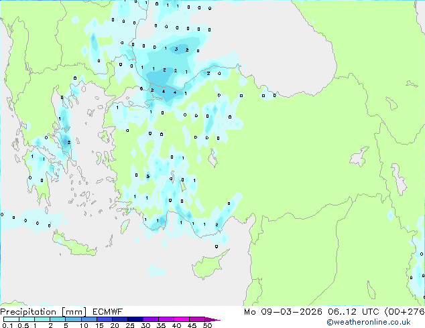Click the '50' legend scale label

point(207,325)
